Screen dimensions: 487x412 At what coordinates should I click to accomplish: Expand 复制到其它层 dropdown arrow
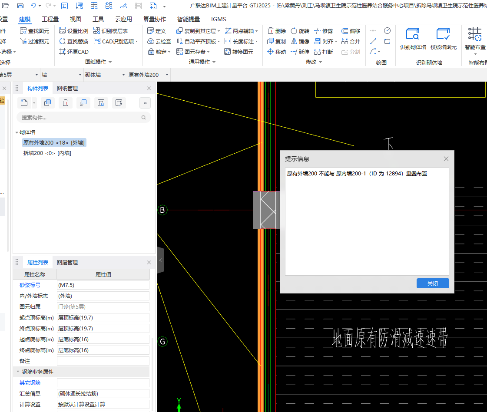[x=219, y=31]
